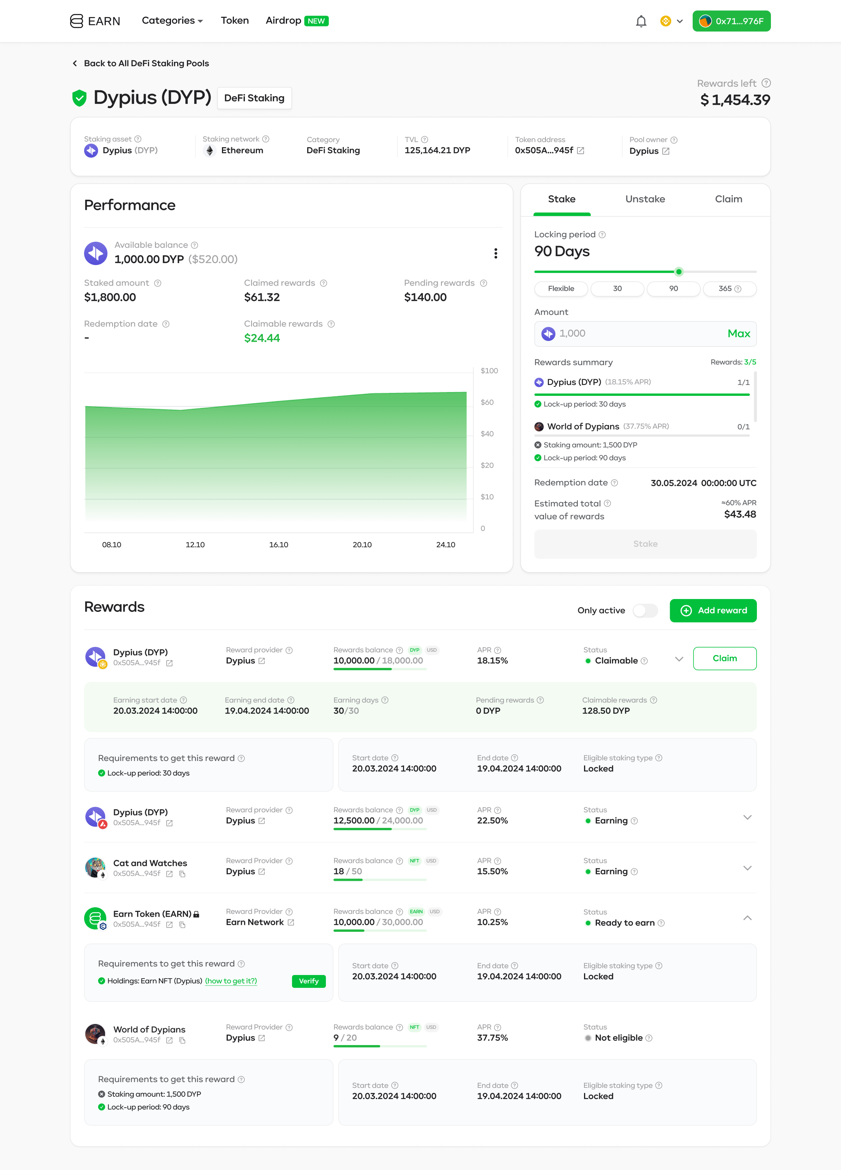Click back arrow to staking pools
Screen dimensions: 841x1170
[x=75, y=63]
